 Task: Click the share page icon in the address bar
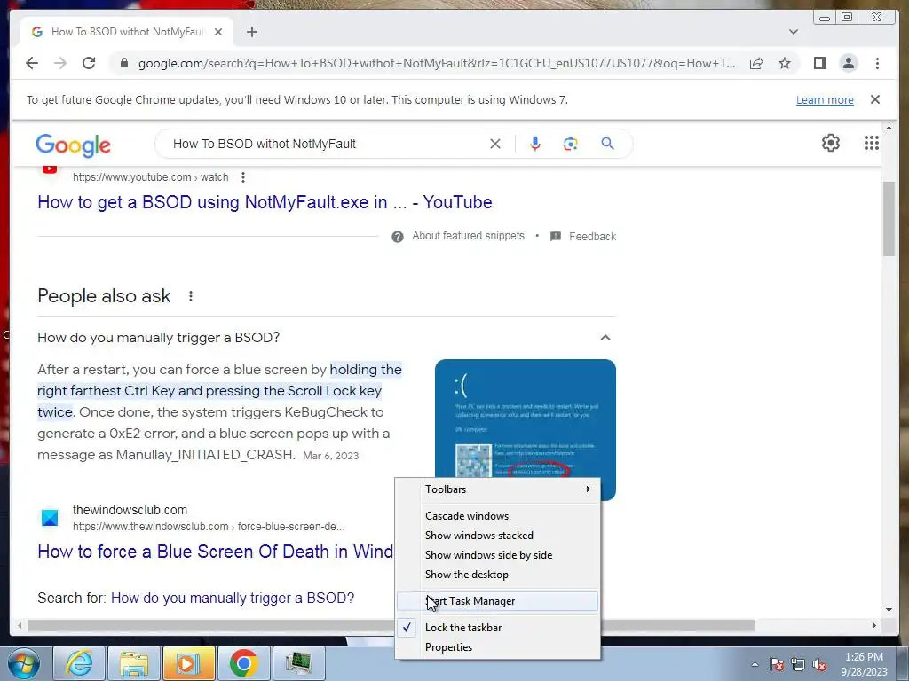pos(756,63)
